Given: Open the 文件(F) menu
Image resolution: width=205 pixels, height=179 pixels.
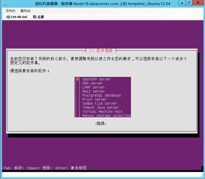Looking at the screenshot, I should [x=10, y=11].
